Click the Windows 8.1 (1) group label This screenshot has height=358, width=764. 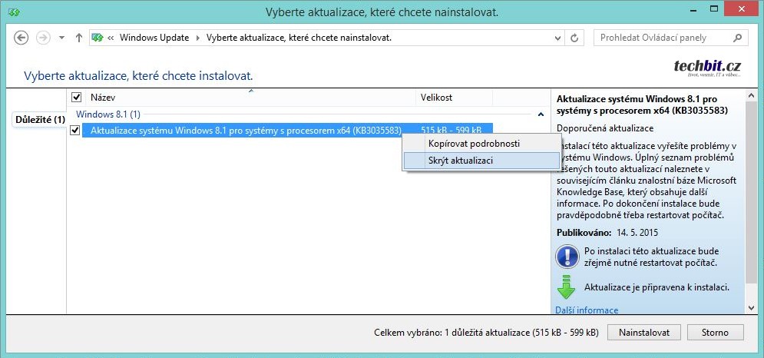click(108, 114)
